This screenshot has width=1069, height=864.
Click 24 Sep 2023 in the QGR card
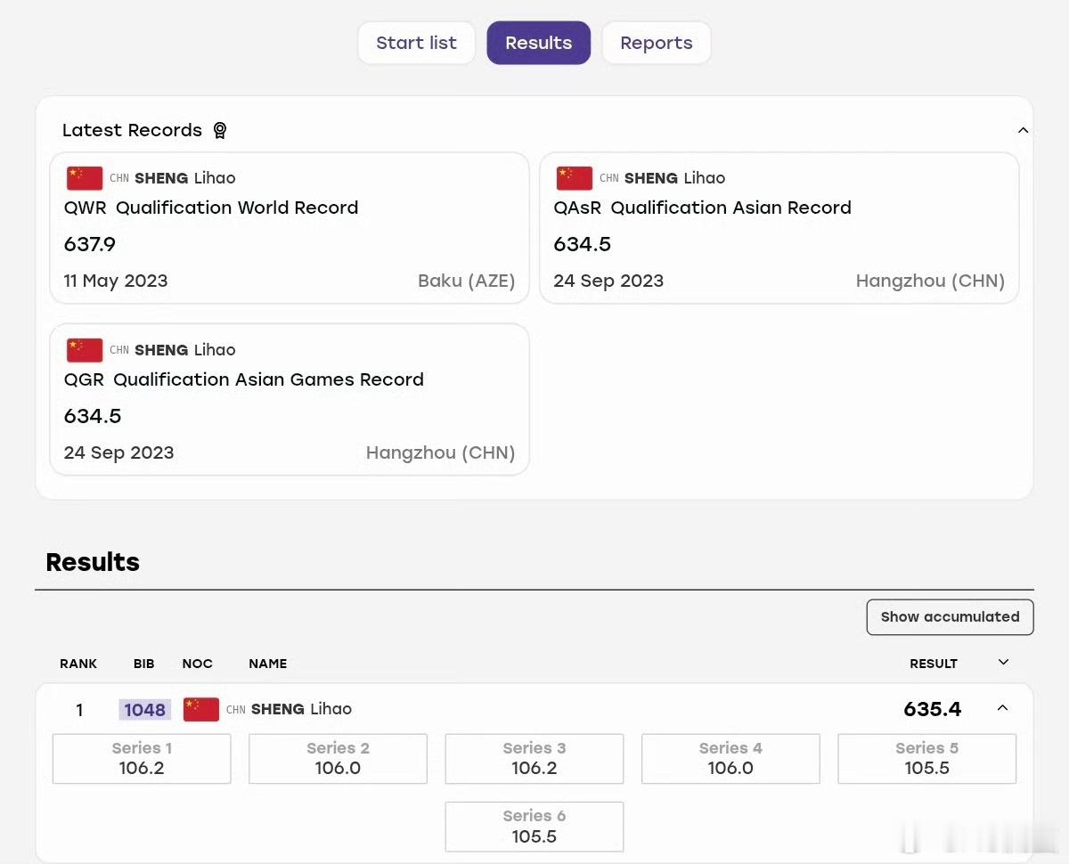pos(119,452)
